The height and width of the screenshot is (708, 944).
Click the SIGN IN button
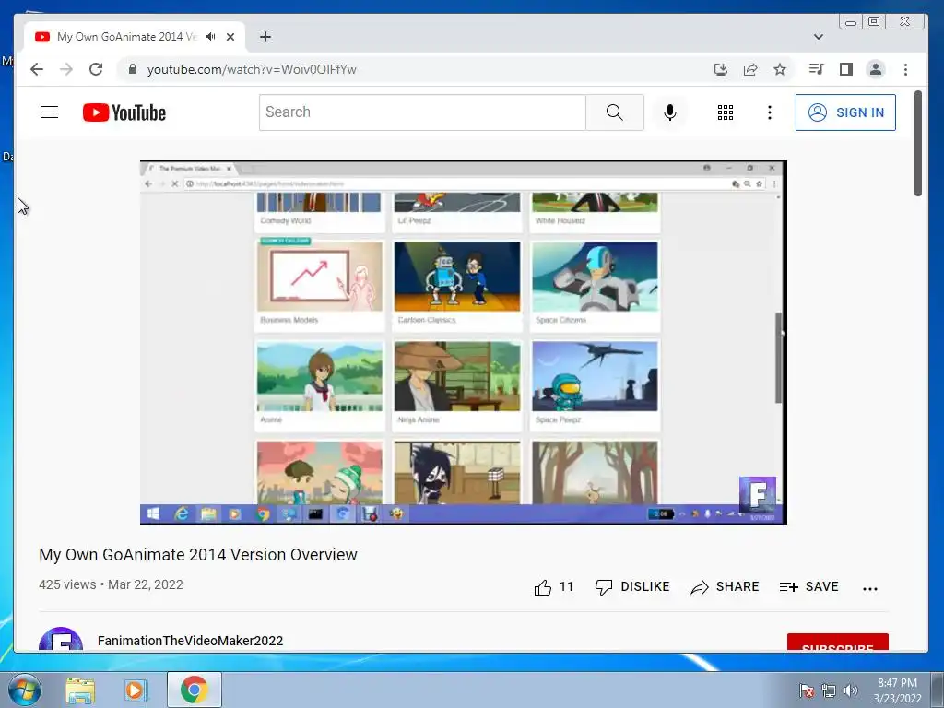click(845, 112)
